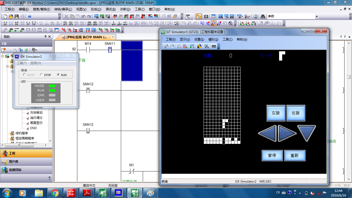Select the RUN radio button
Viewport: 352px width, 198px height.
[58, 75]
